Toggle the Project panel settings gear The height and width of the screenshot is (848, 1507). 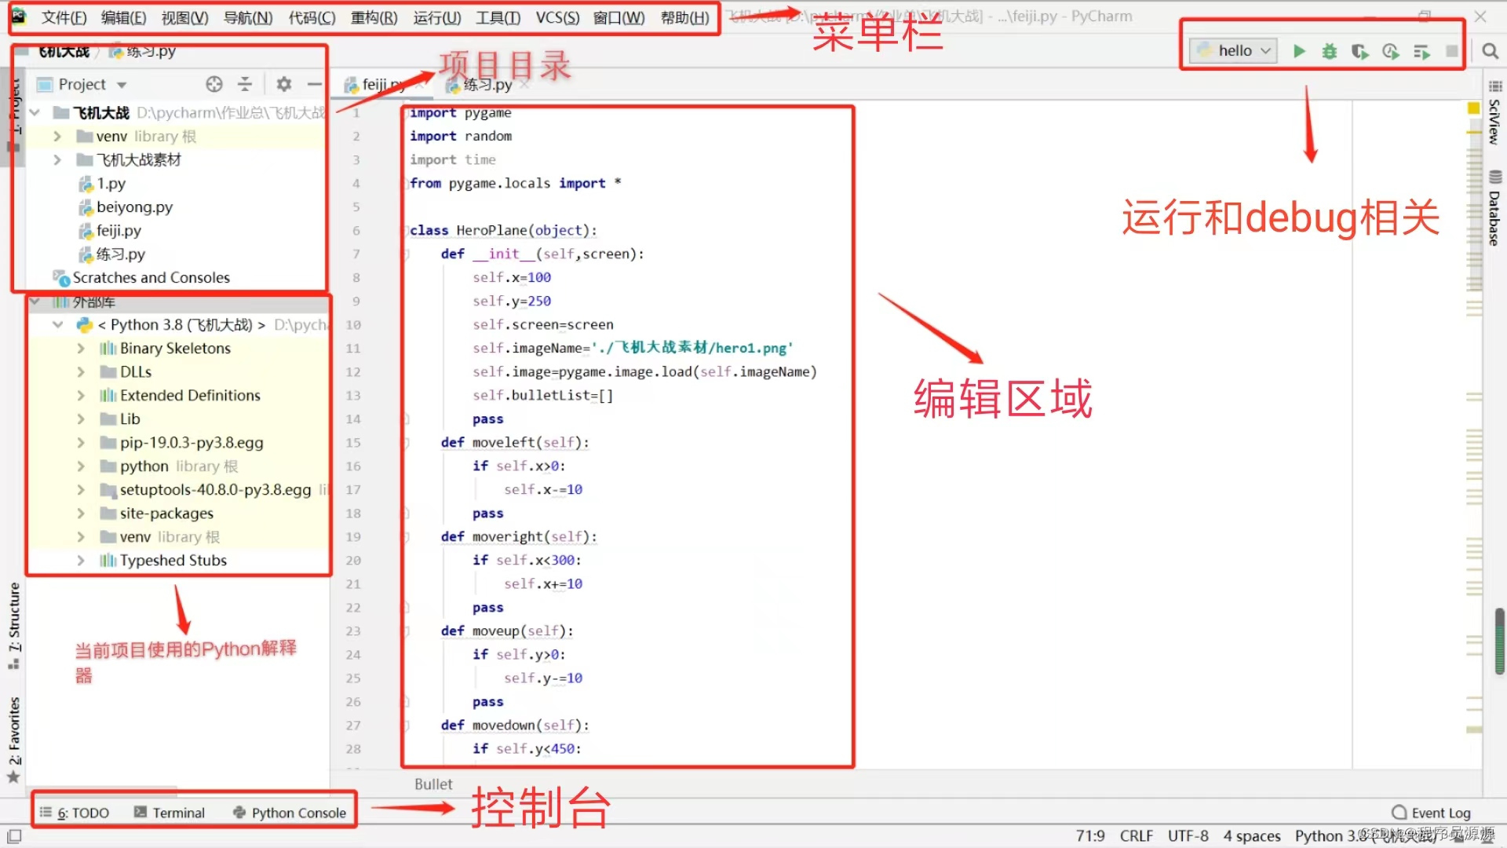pos(283,84)
